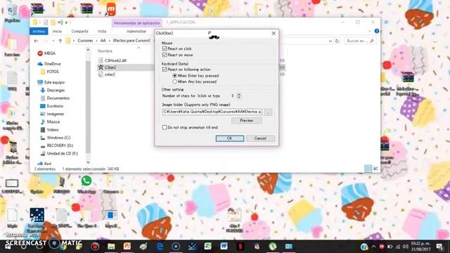Switch to the Inicio ribbon tab
Viewport: 450px width, 253px height.
57,31
